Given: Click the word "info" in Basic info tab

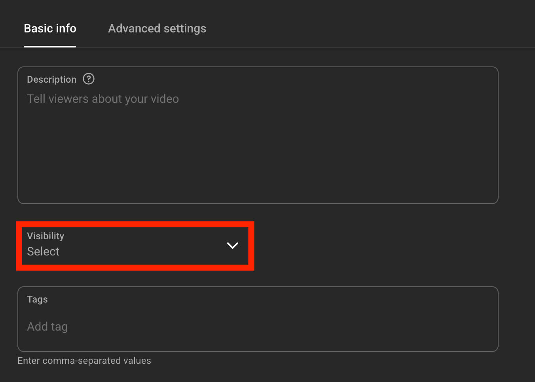Looking at the screenshot, I should point(66,28).
